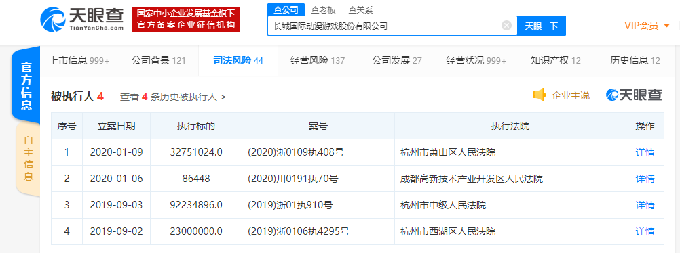Click court 杭州市中级人民法院
This screenshot has width=680, height=253.
(442, 205)
